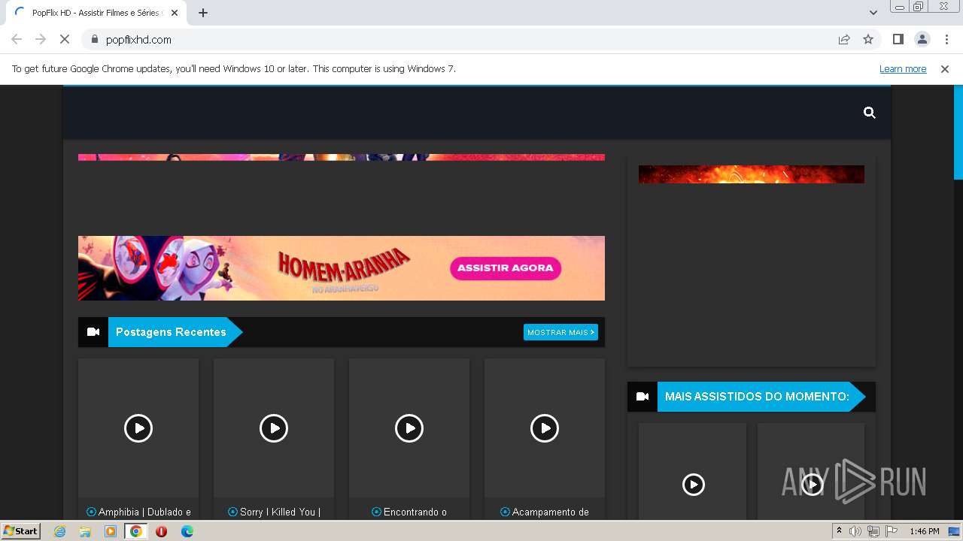Image resolution: width=963 pixels, height=541 pixels.
Task: Open the site search magnifier icon
Action: pyautogui.click(x=869, y=113)
